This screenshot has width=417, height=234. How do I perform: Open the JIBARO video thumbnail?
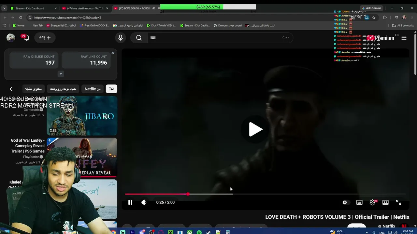pyautogui.click(x=82, y=115)
